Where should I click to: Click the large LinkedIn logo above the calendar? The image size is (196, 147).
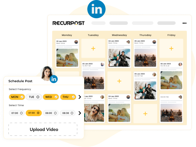click(96, 9)
